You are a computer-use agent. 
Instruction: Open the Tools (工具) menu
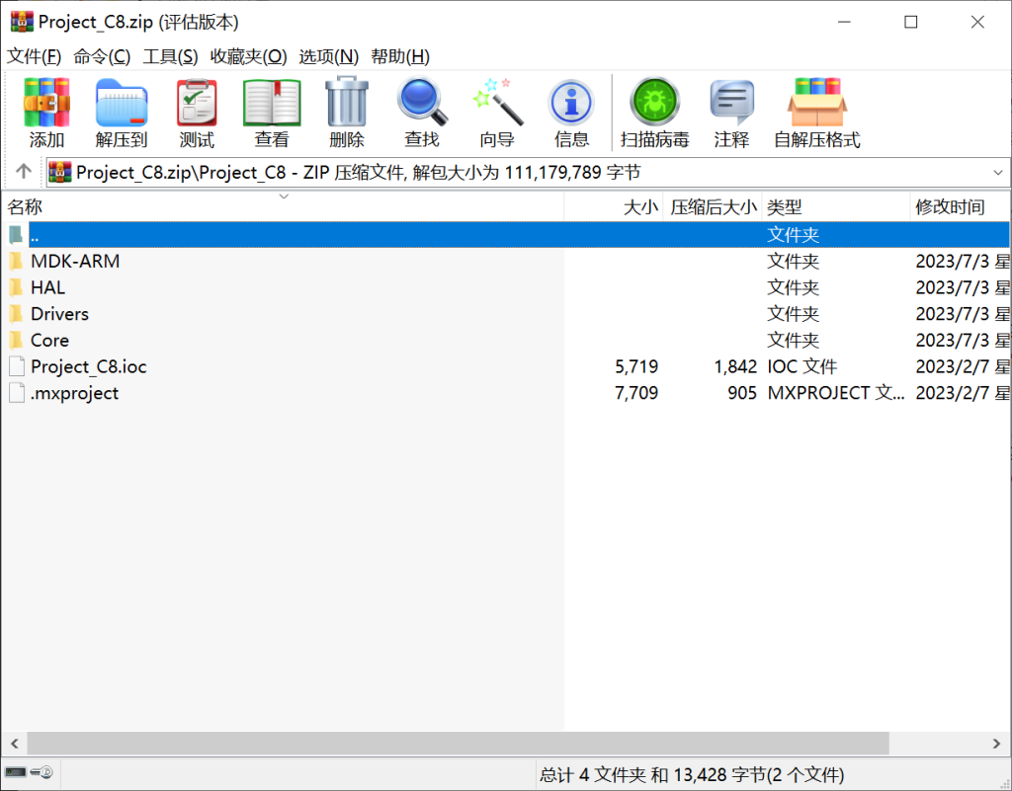pyautogui.click(x=170, y=56)
